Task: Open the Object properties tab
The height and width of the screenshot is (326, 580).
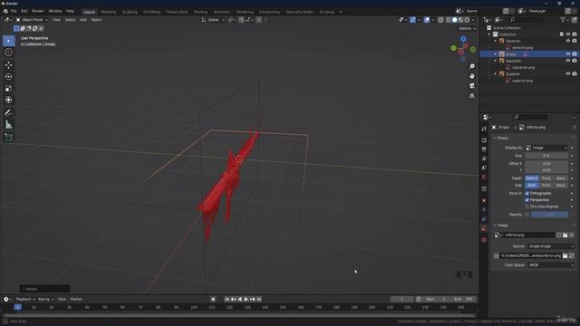Action: click(484, 200)
